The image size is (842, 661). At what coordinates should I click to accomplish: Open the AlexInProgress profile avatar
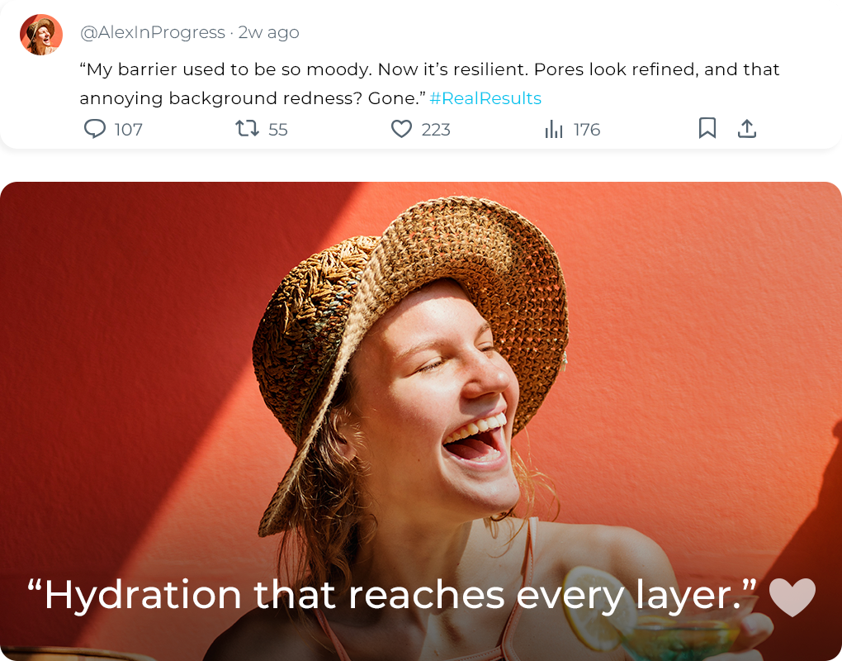click(x=41, y=35)
